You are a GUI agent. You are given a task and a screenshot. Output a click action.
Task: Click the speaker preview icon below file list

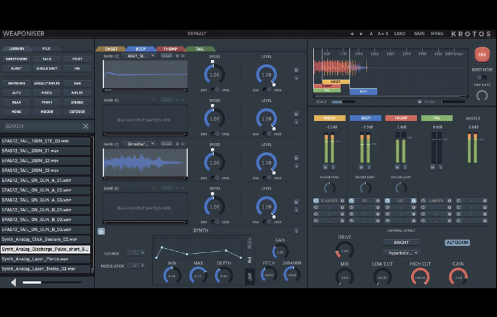(14, 282)
